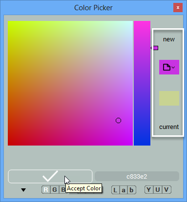
Task: Select the Y channel of YUV
Action: pos(148,190)
